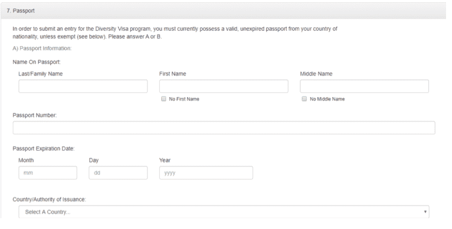Enable the No First Name checkbox
Image resolution: width=452 pixels, height=229 pixels.
pyautogui.click(x=163, y=99)
